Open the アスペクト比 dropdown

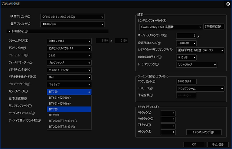[x=69, y=48]
